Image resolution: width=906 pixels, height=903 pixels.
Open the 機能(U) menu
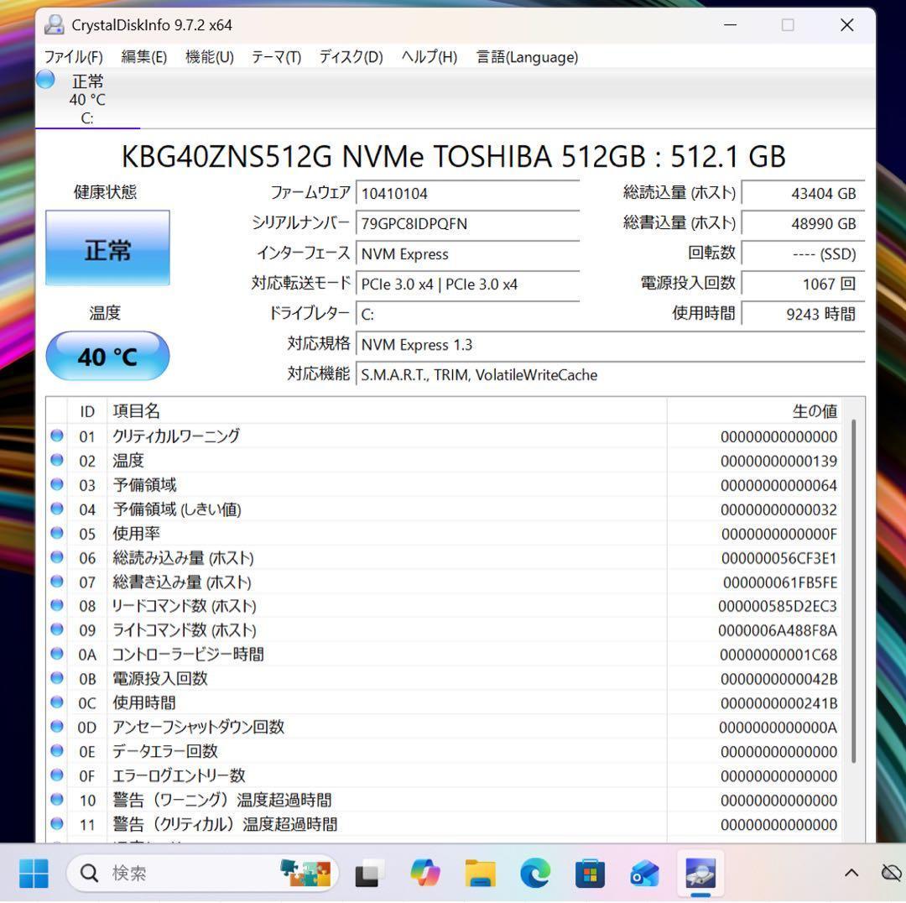tap(208, 57)
